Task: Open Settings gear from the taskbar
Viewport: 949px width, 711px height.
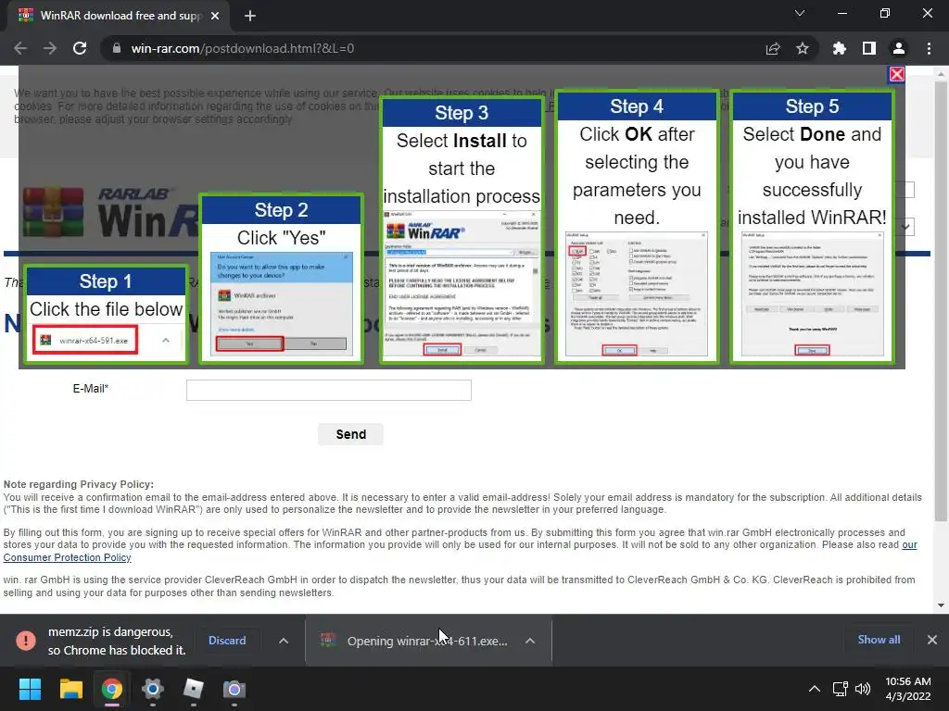Action: coord(153,689)
